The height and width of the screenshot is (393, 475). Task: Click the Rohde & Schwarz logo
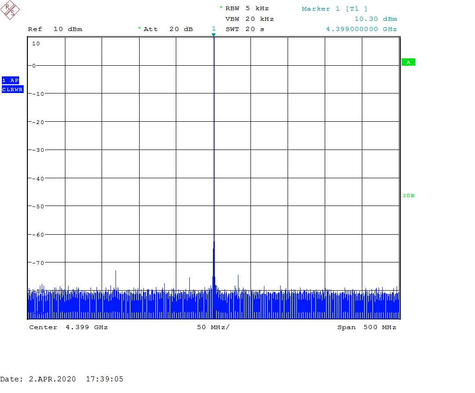(x=10, y=10)
